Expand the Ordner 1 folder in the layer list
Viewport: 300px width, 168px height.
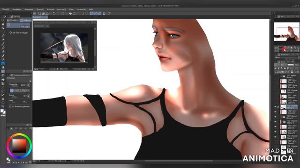[x=281, y=76]
